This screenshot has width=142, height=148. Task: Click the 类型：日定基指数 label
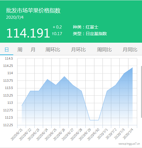pos(90,34)
